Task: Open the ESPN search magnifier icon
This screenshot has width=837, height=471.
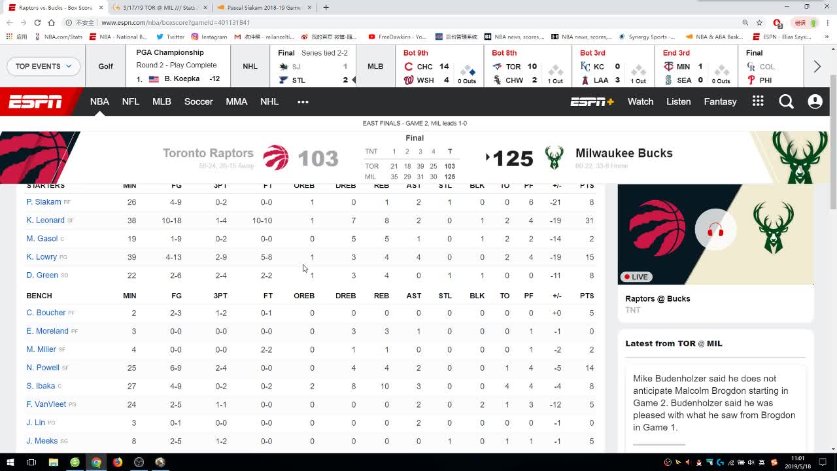Action: click(x=786, y=101)
